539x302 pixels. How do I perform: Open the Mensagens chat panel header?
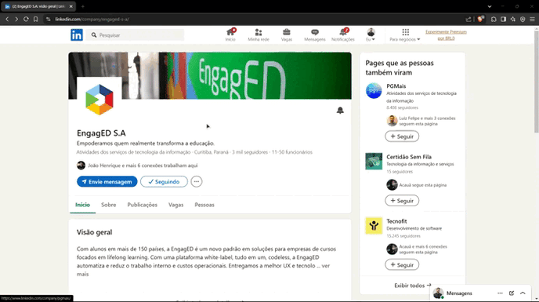tap(459, 293)
